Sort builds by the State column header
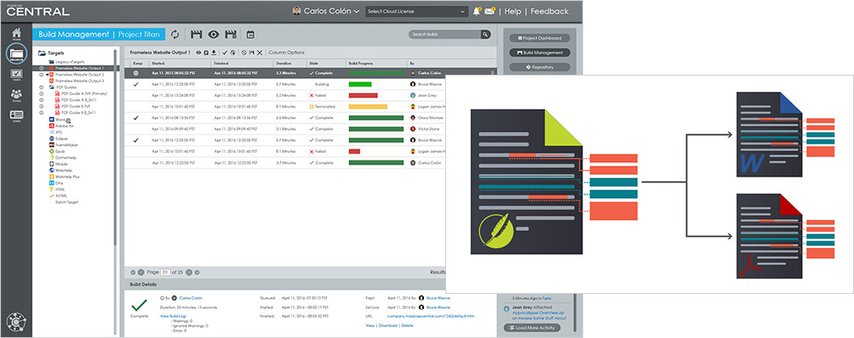 (313, 64)
